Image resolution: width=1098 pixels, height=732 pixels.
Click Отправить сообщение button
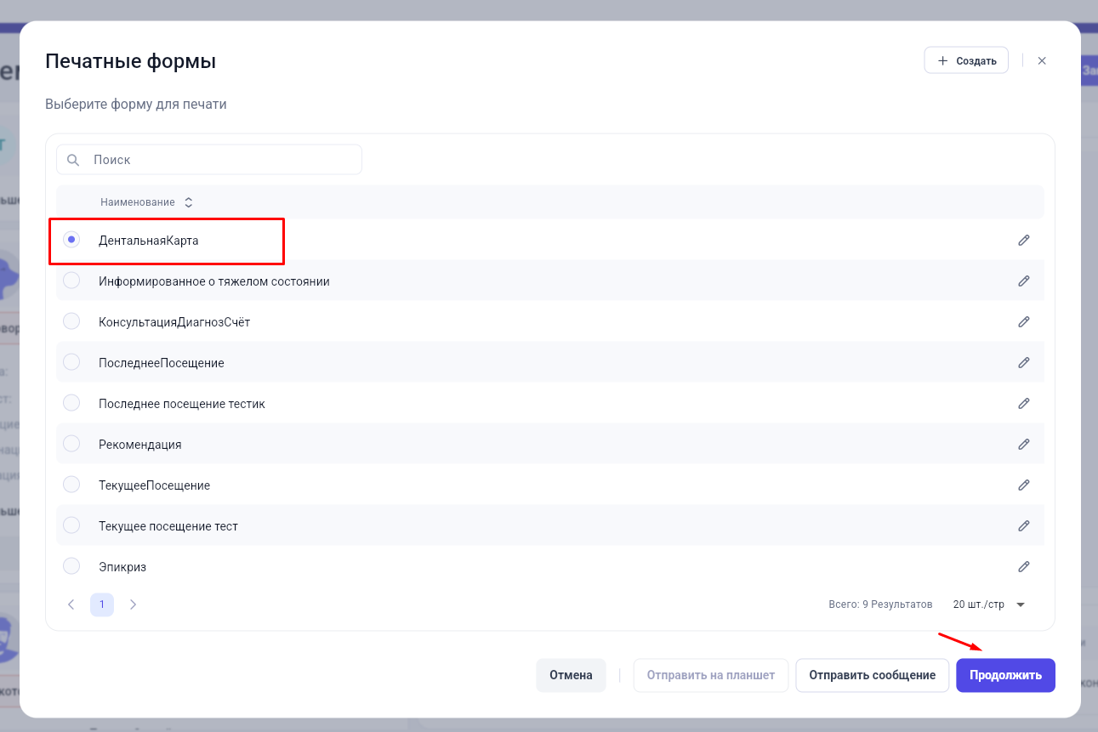pyautogui.click(x=873, y=675)
